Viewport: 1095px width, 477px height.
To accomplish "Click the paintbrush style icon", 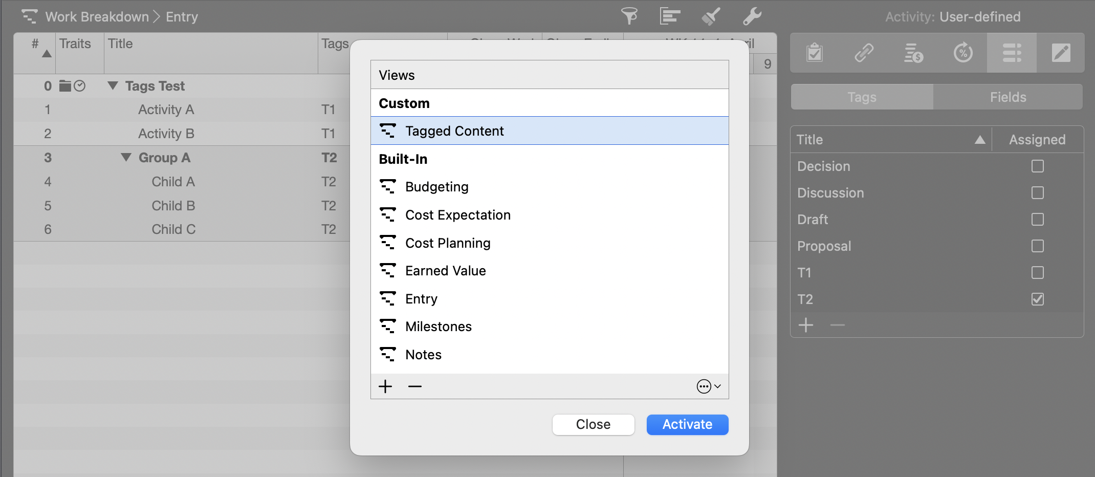I will pyautogui.click(x=711, y=16).
